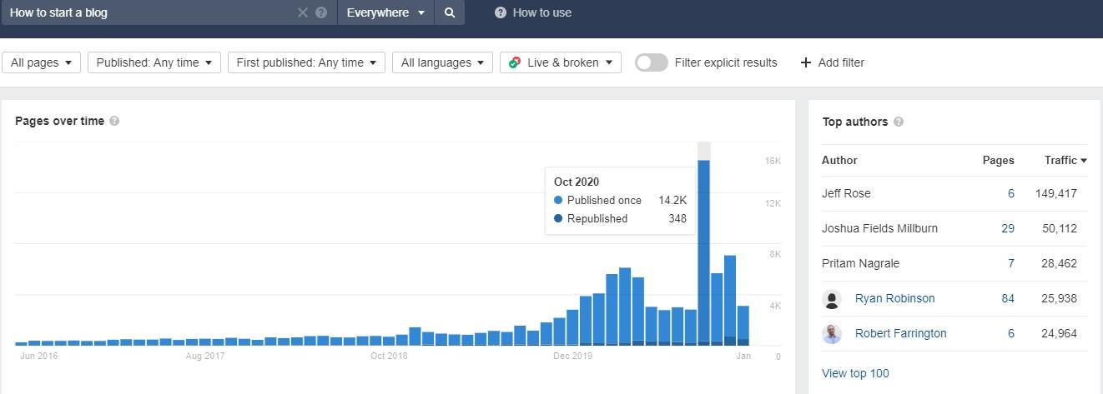The width and height of the screenshot is (1103, 394).
Task: Expand the All pages filter dropdown
Action: [41, 62]
